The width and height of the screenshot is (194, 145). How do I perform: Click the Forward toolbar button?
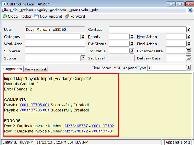point(75,17)
